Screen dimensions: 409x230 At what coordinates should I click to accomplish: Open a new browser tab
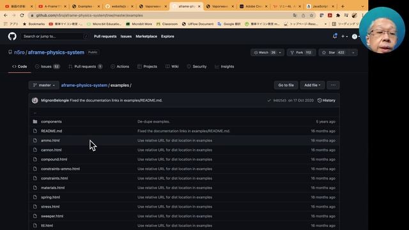tap(343, 6)
